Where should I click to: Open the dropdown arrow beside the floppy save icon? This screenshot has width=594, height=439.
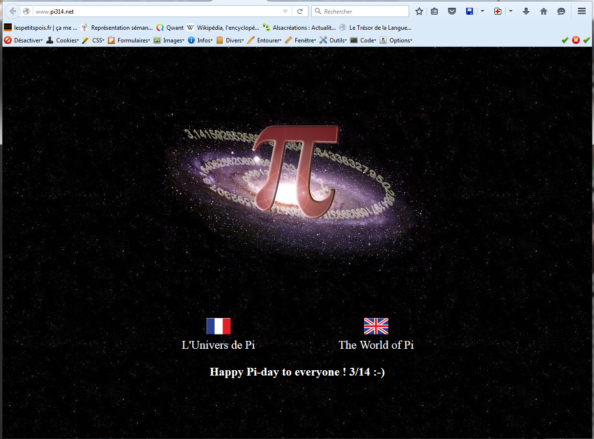[482, 11]
